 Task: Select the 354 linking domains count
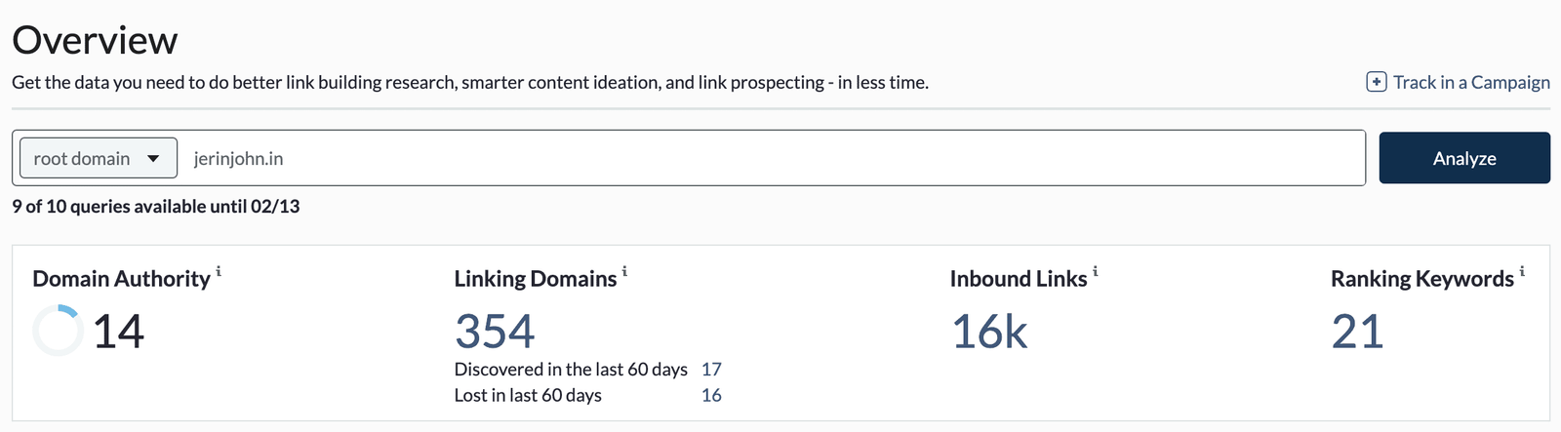pos(495,332)
